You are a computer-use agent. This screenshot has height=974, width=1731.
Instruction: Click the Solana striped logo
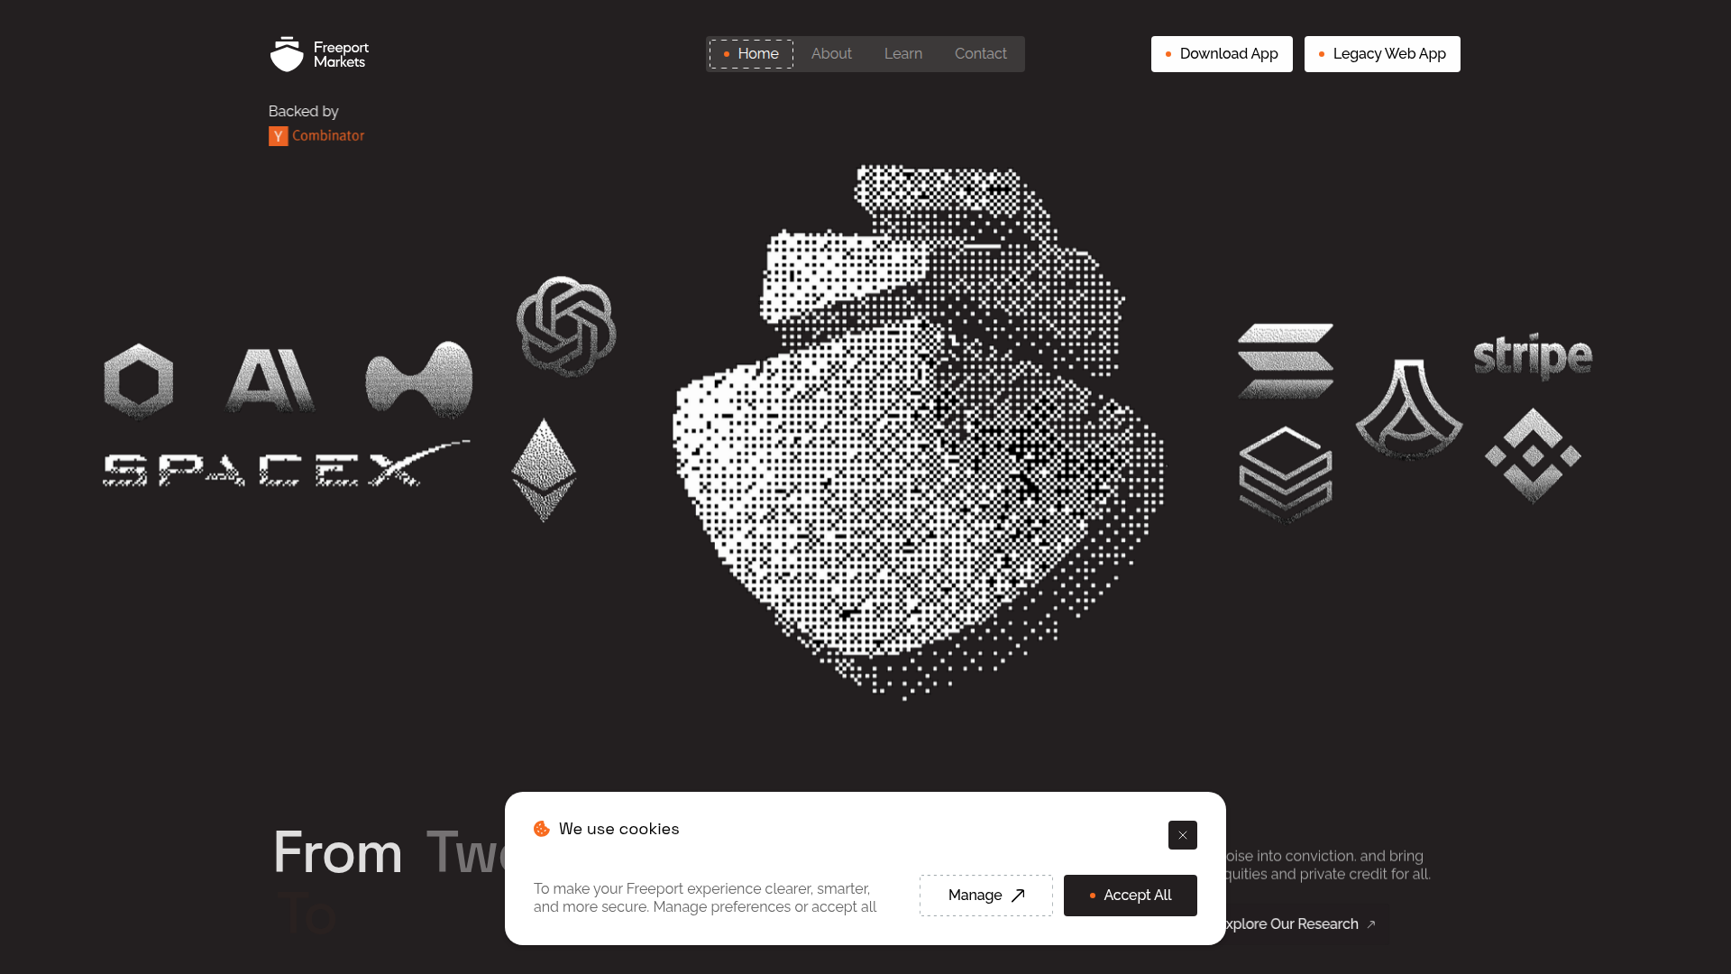coord(1286,361)
